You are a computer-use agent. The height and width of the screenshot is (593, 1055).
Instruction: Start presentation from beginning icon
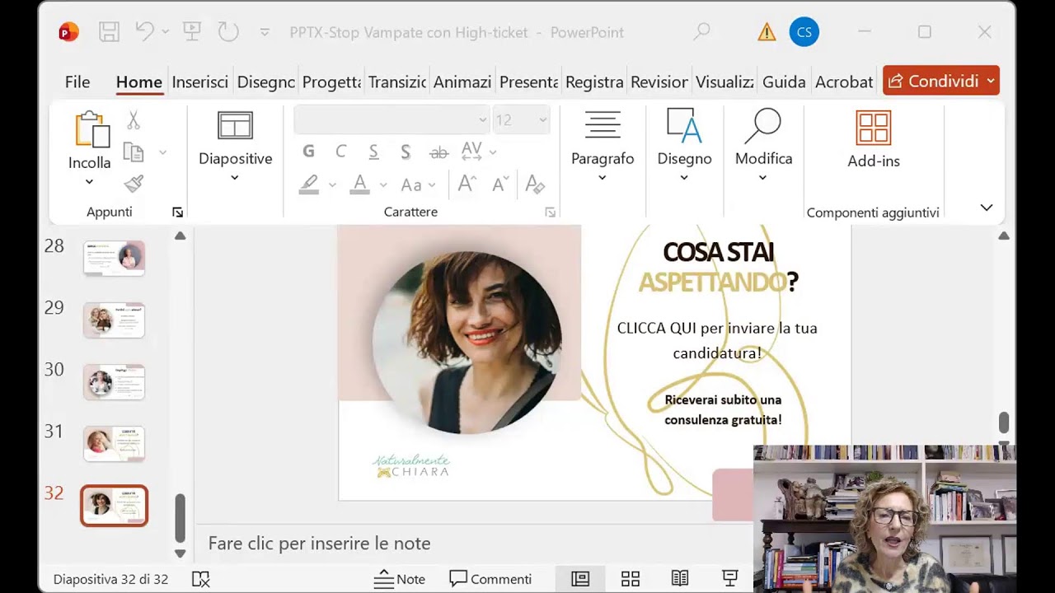click(192, 32)
